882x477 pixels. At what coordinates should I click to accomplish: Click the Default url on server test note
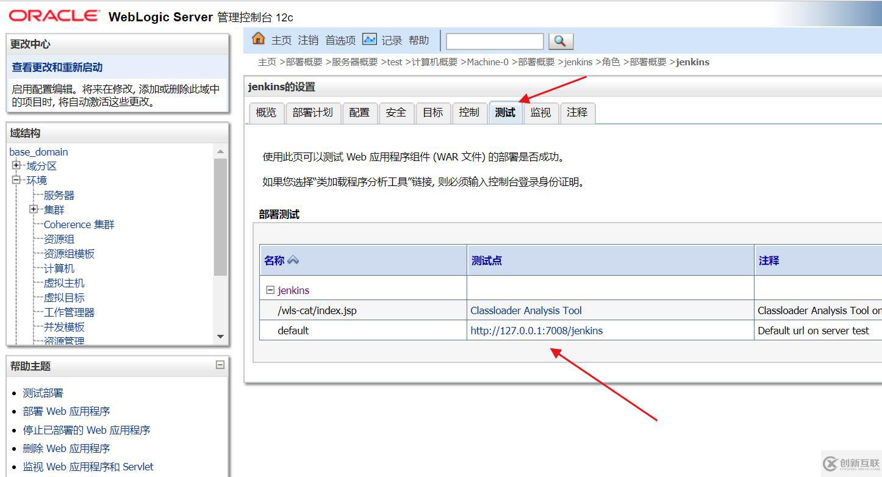(x=814, y=331)
